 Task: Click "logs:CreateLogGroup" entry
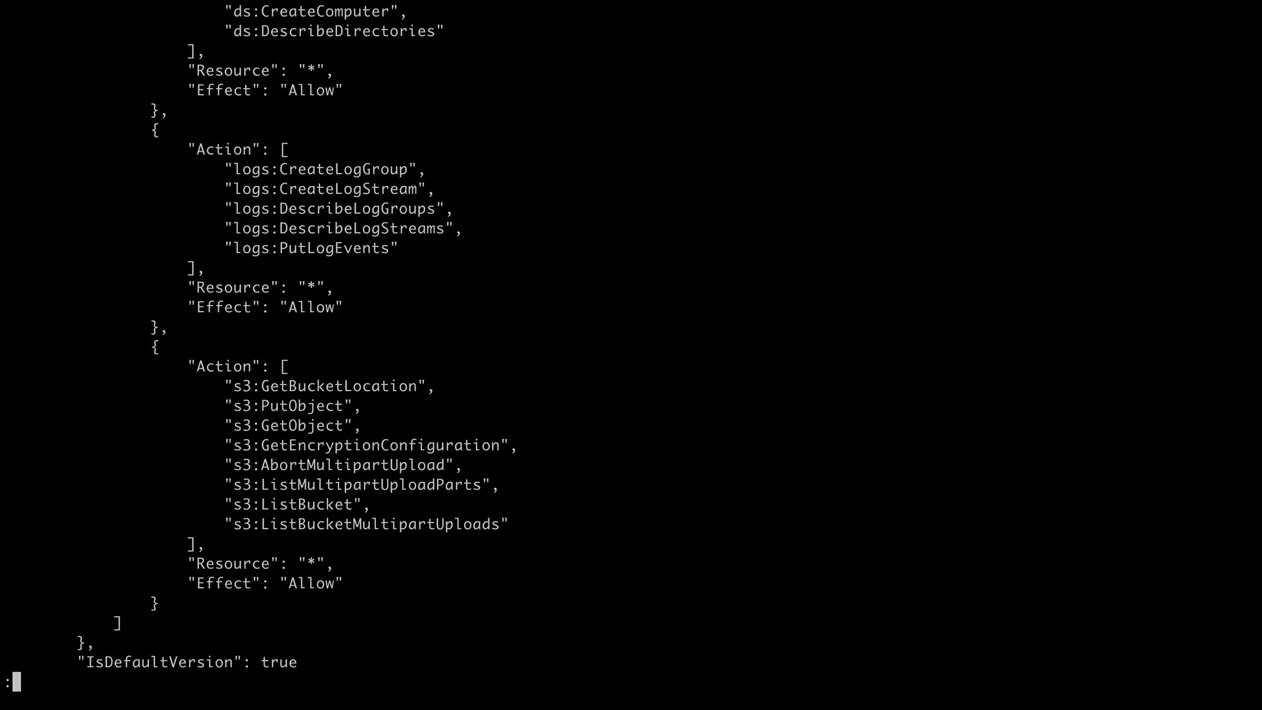pos(325,170)
